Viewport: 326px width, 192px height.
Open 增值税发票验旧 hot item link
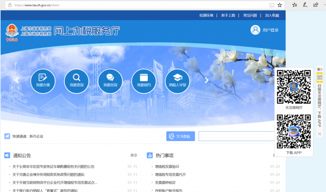167,167
